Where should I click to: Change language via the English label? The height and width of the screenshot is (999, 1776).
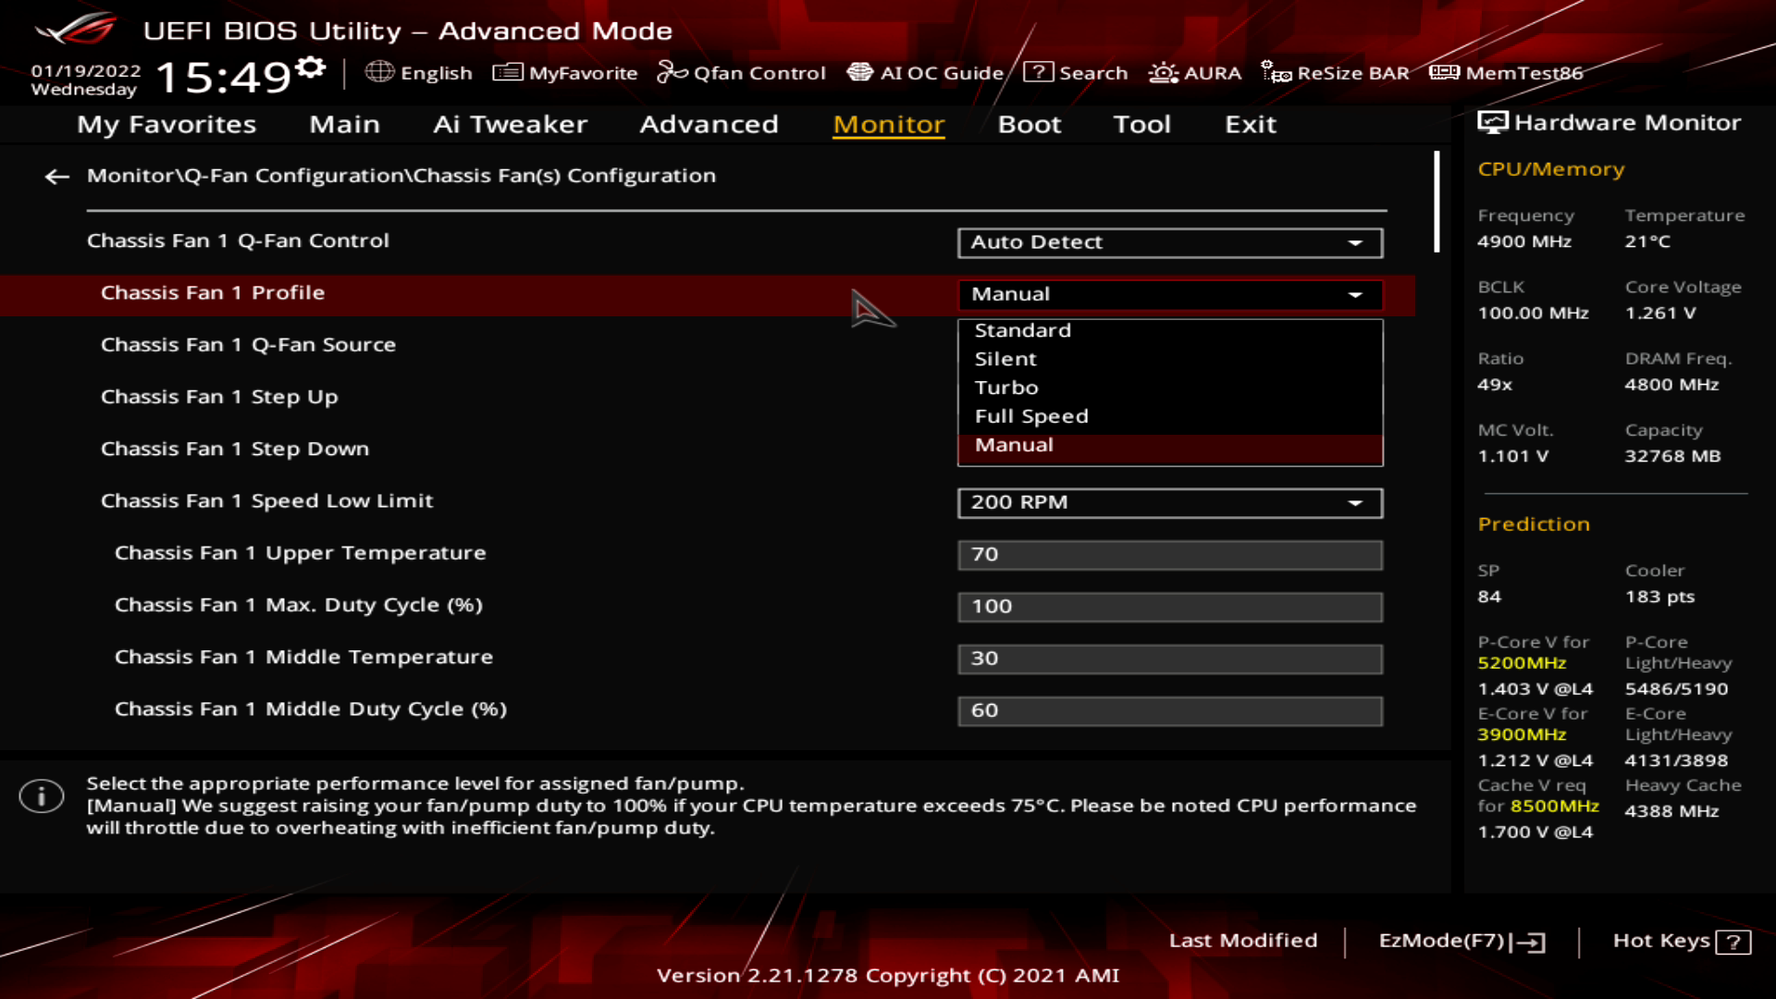(x=436, y=73)
